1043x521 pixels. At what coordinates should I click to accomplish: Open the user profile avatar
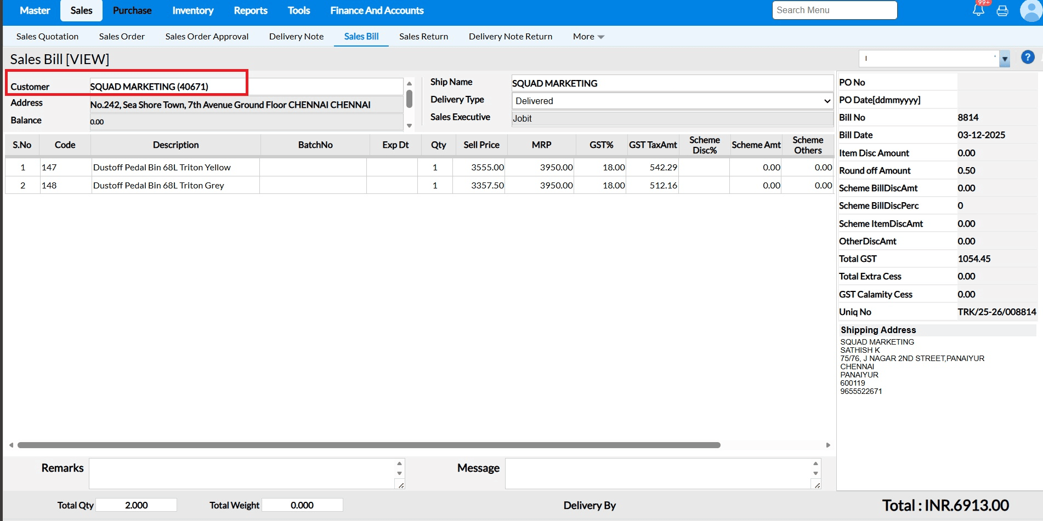tap(1031, 11)
